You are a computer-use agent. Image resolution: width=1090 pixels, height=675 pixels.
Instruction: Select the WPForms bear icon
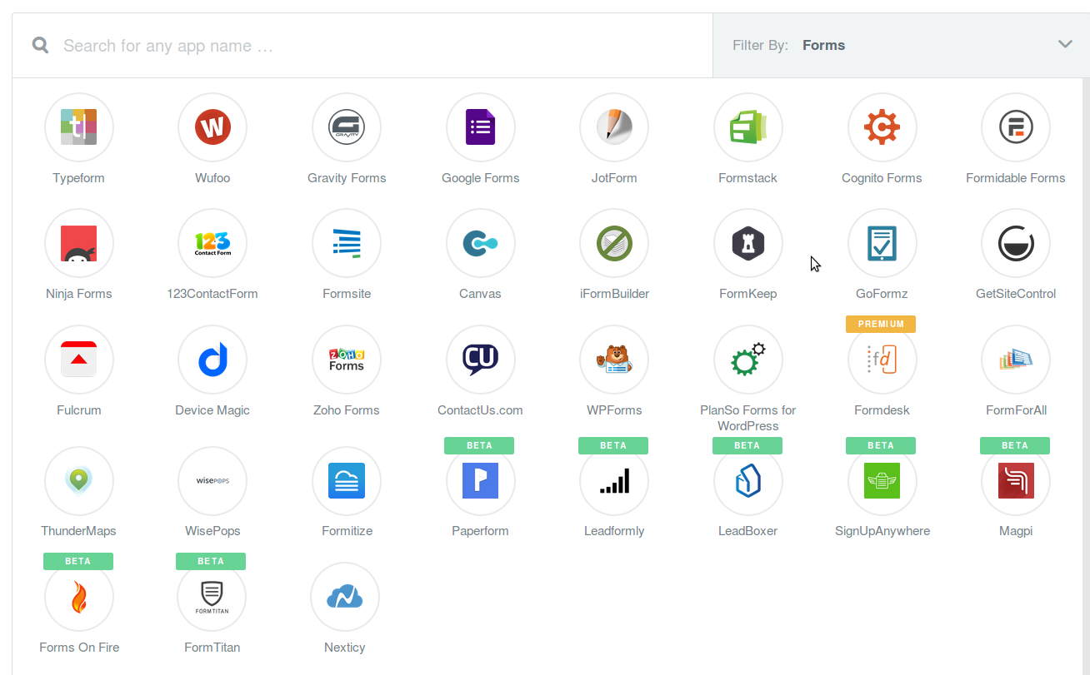click(x=614, y=360)
